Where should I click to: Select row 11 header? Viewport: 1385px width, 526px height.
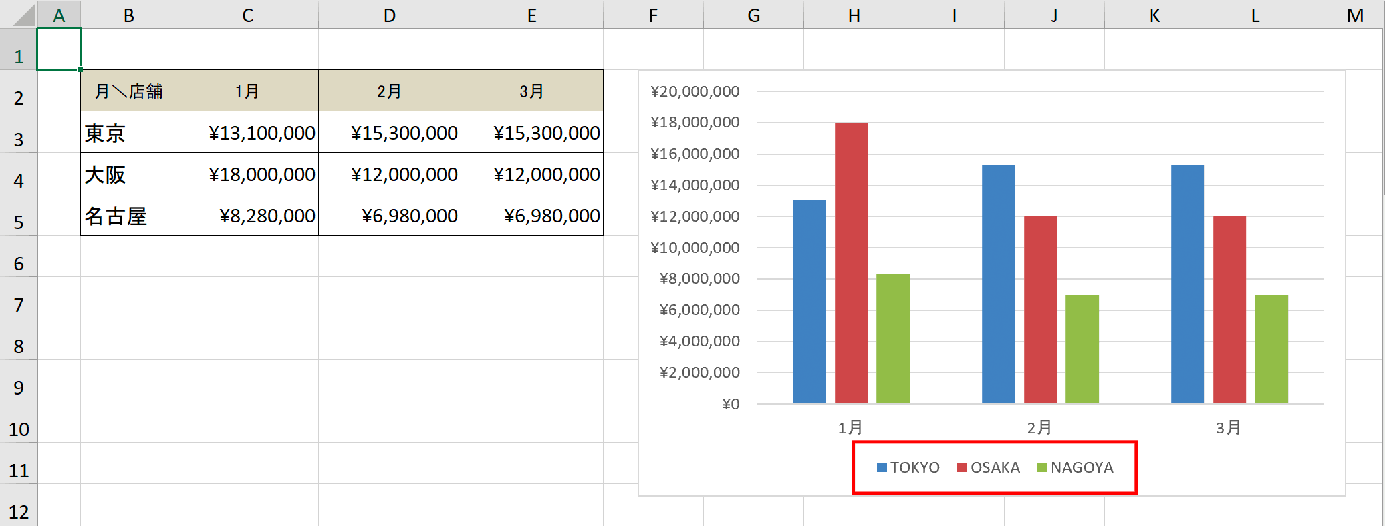[x=19, y=463]
